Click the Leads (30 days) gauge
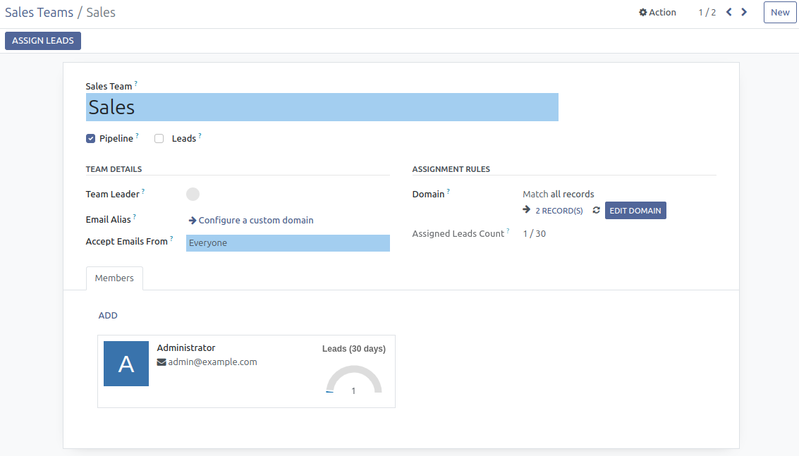799x456 pixels. [x=353, y=379]
